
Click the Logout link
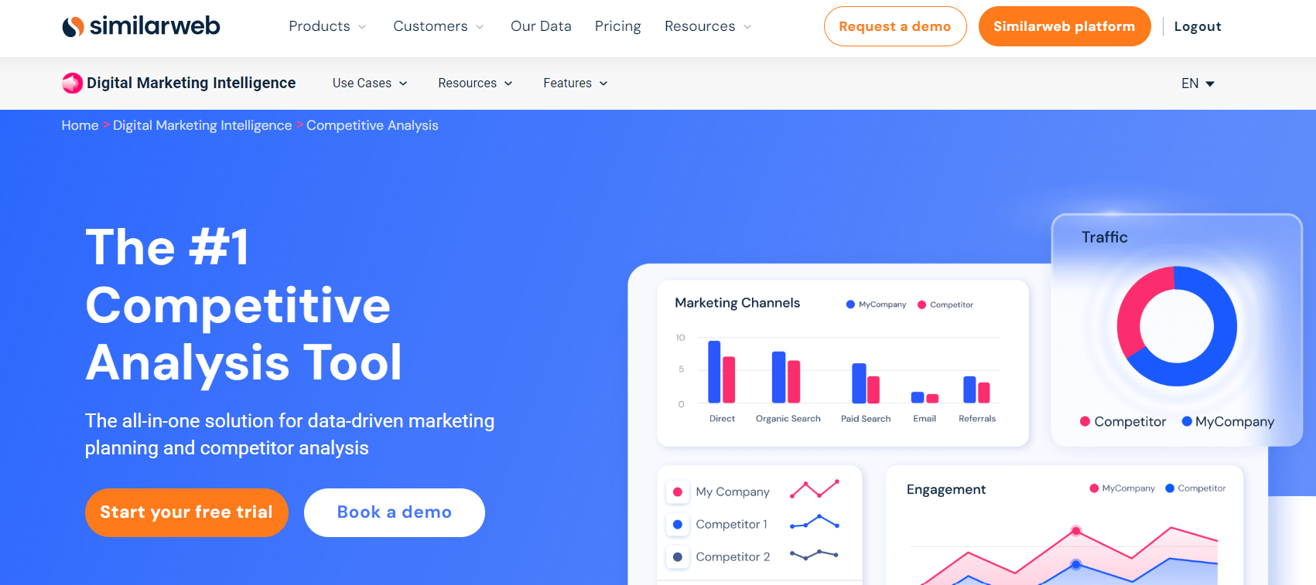click(x=1198, y=26)
